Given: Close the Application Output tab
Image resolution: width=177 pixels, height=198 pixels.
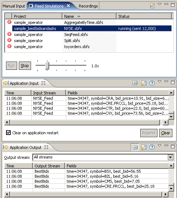Looking at the screenshot, I should point(46,147).
